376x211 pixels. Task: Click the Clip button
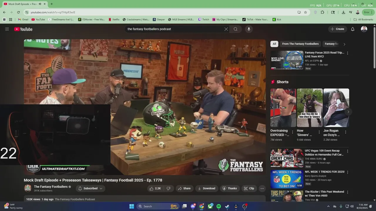click(249, 188)
